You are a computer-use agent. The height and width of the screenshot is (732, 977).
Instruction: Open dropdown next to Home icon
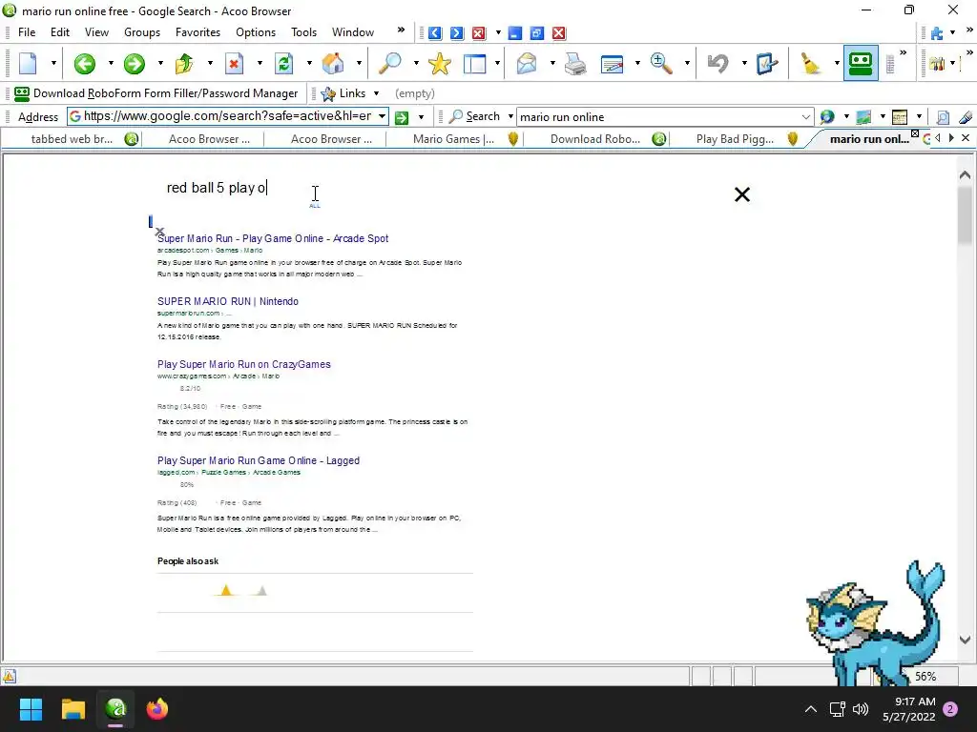coord(359,63)
